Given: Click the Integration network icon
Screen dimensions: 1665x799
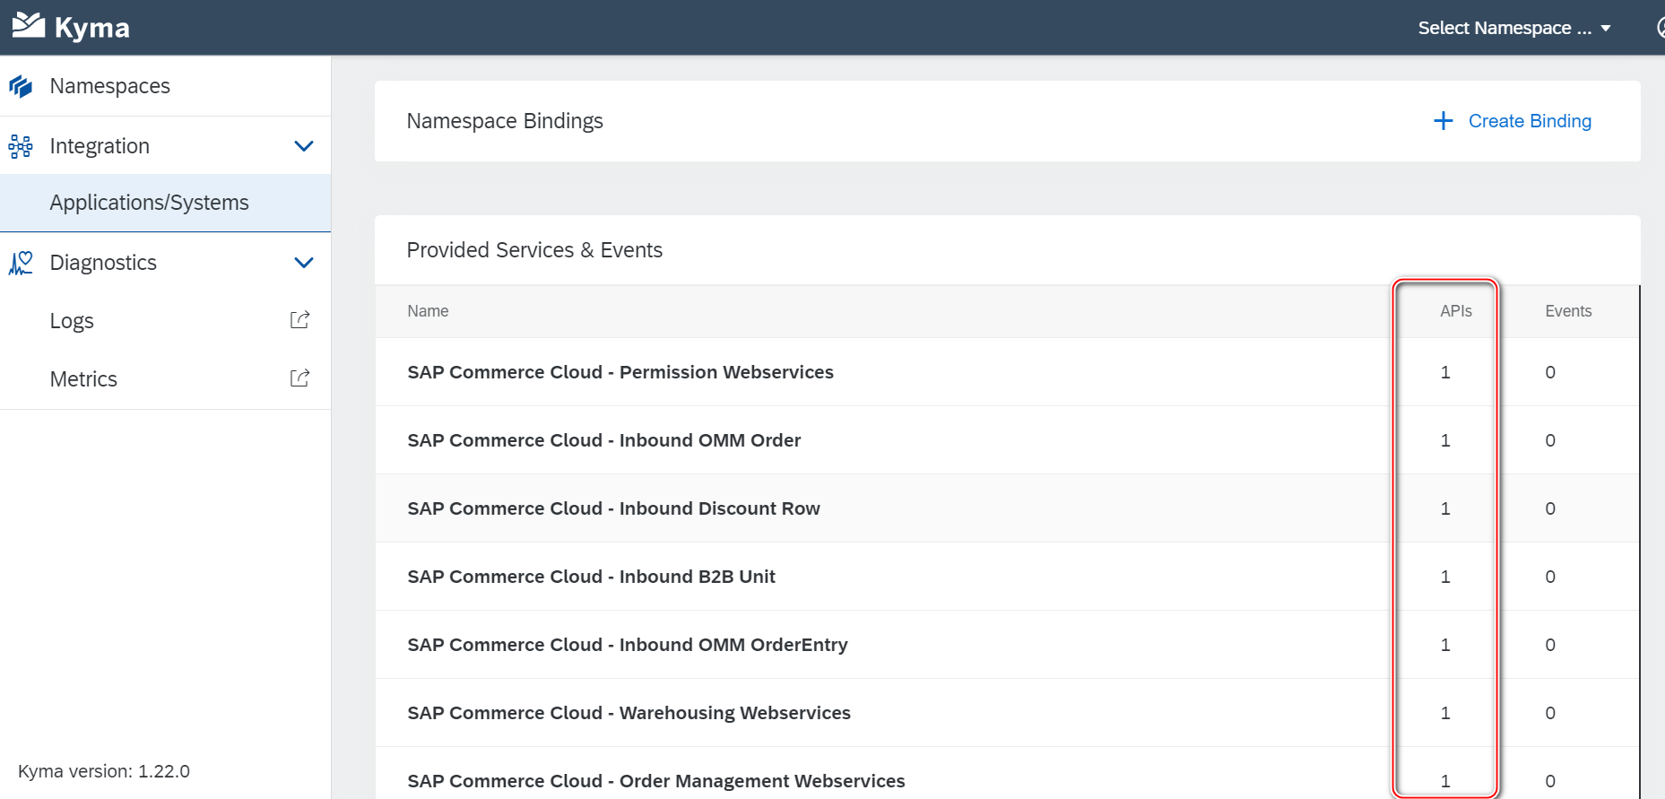Looking at the screenshot, I should [21, 146].
